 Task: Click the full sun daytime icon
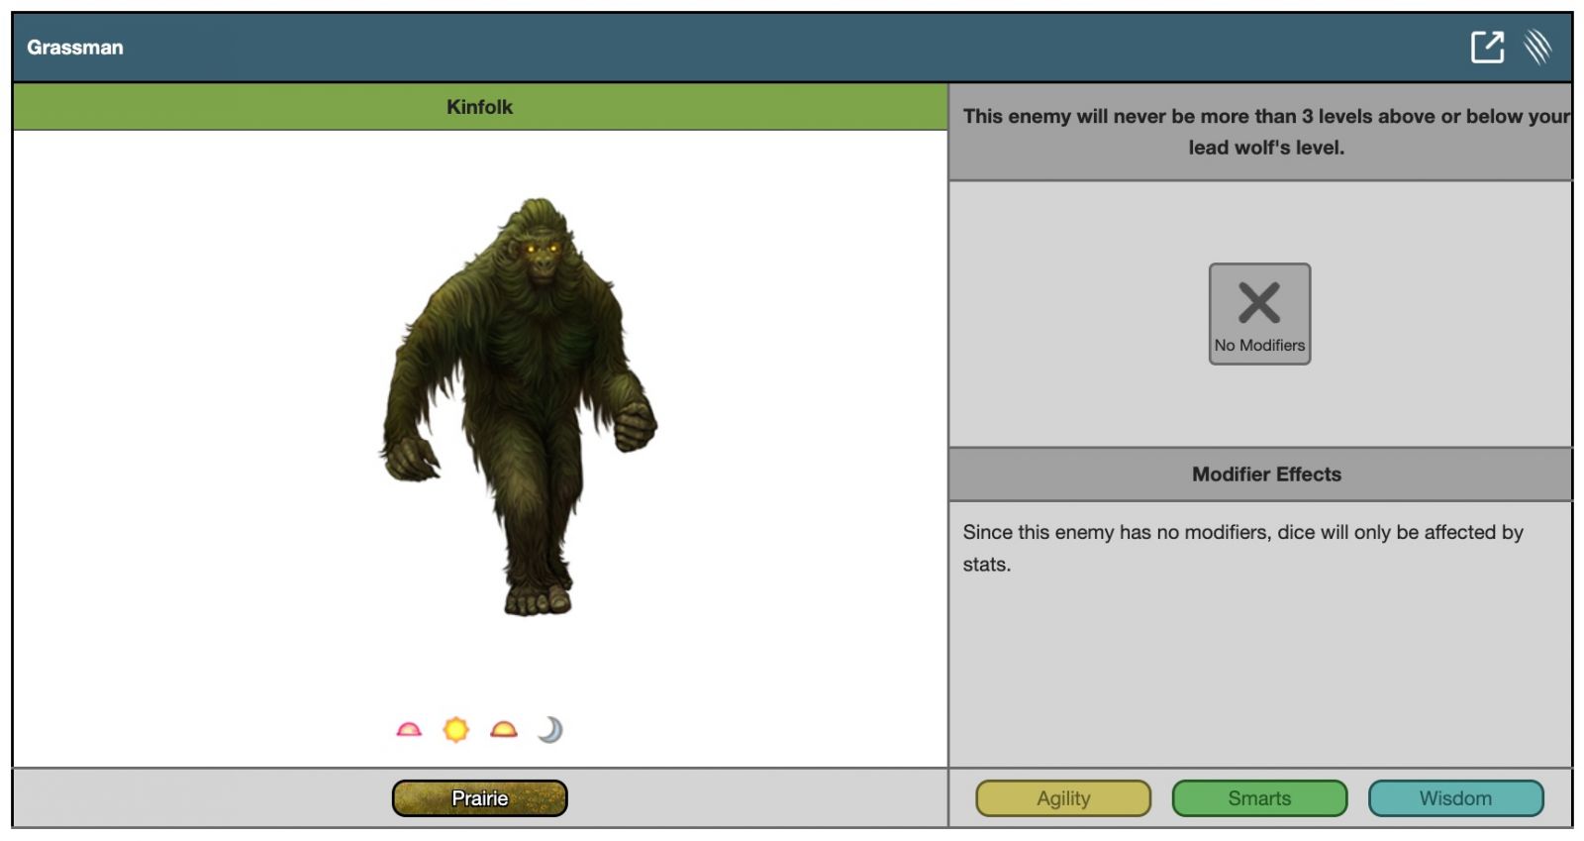pos(455,730)
